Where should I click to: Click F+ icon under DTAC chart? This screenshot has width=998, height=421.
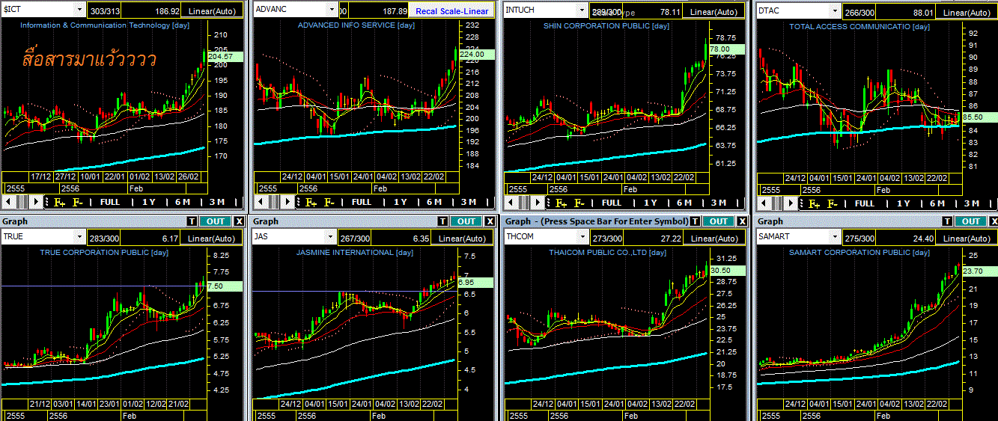[815, 203]
